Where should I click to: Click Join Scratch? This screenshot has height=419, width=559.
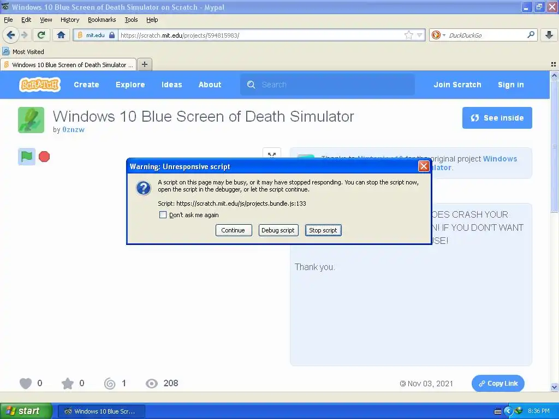click(x=457, y=85)
